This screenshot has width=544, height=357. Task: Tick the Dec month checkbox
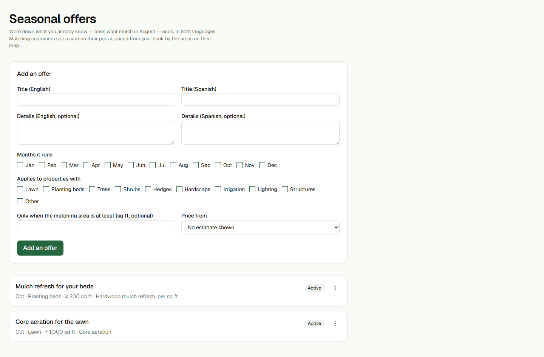[262, 165]
